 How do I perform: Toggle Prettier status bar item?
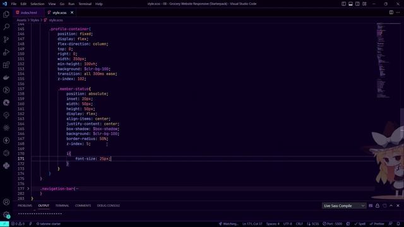377,224
